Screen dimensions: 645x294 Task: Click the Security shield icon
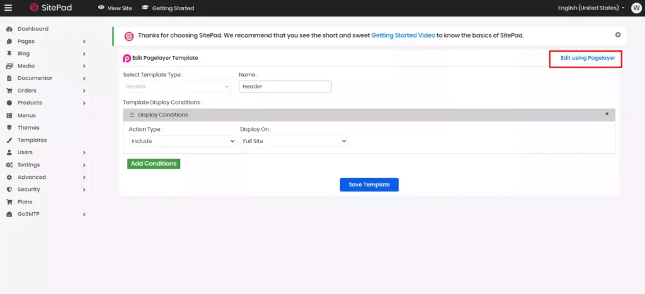tap(9, 189)
